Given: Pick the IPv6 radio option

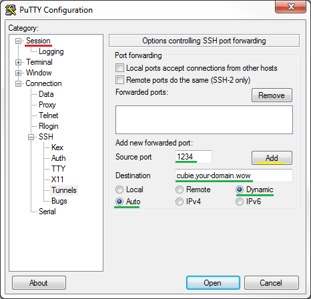Looking at the screenshot, I should pyautogui.click(x=240, y=202).
